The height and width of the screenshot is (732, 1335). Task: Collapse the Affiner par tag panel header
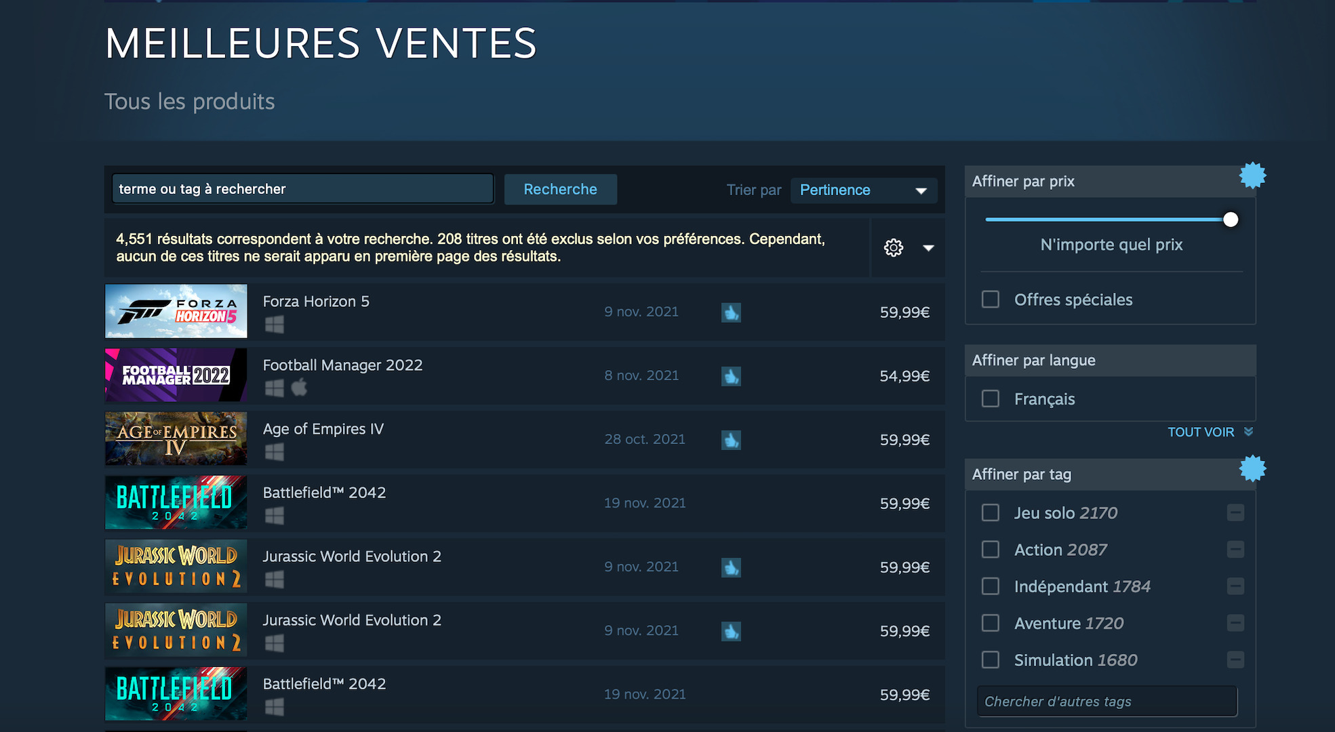tap(1110, 474)
